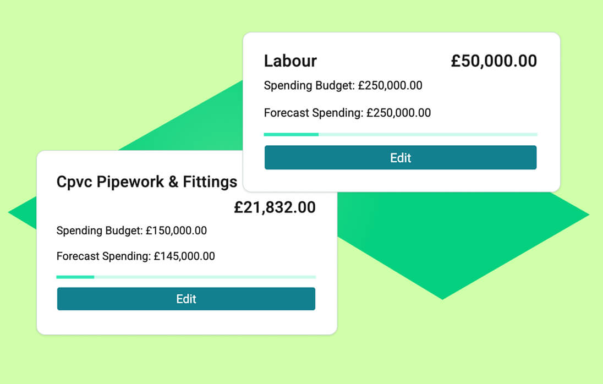Select the Cpvc Pipework & Fittings title
Image resolution: width=603 pixels, height=384 pixels.
[x=146, y=182]
